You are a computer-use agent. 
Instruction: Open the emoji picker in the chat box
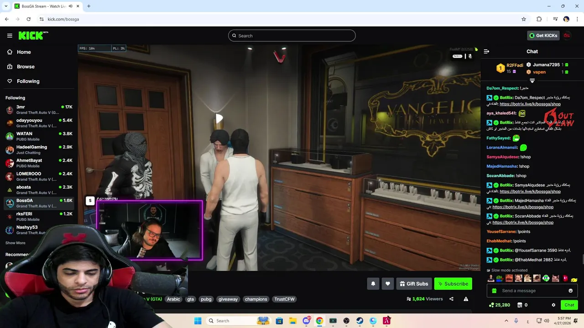[x=570, y=291]
